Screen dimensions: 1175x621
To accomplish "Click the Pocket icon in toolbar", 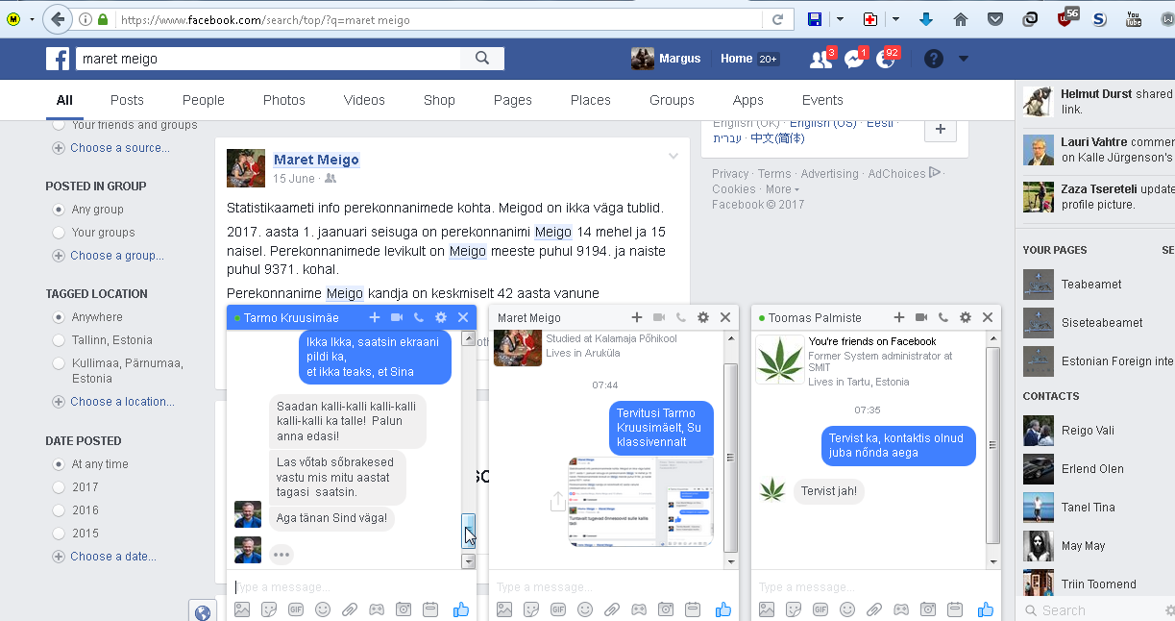I will point(995,19).
